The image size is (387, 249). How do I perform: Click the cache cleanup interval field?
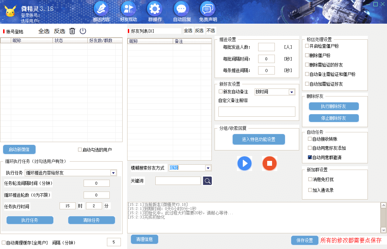(114, 242)
